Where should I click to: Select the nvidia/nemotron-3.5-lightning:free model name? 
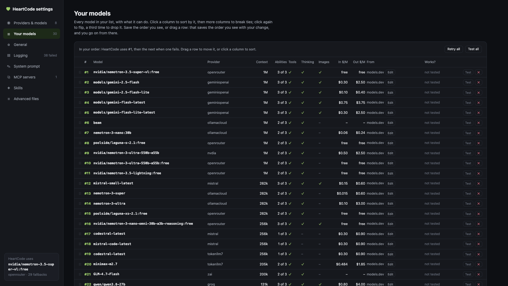[x=127, y=173]
